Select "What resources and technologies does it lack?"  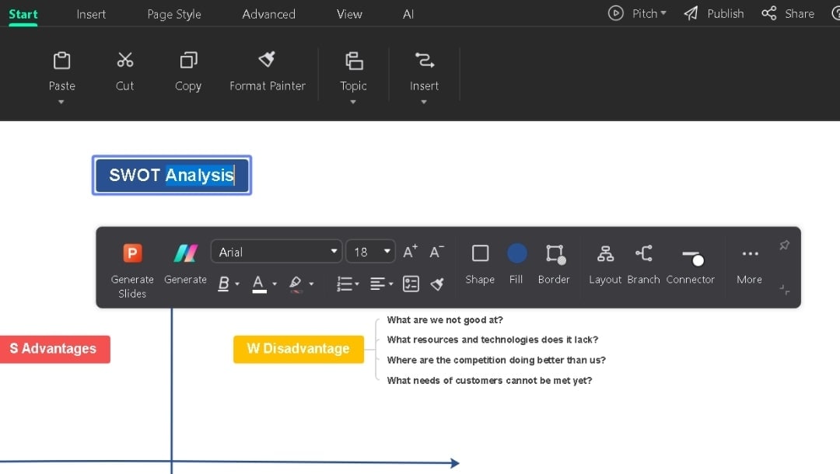coord(492,340)
